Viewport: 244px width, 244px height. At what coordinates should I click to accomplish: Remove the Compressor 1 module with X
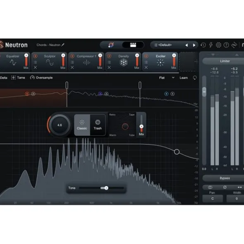coord(72,68)
